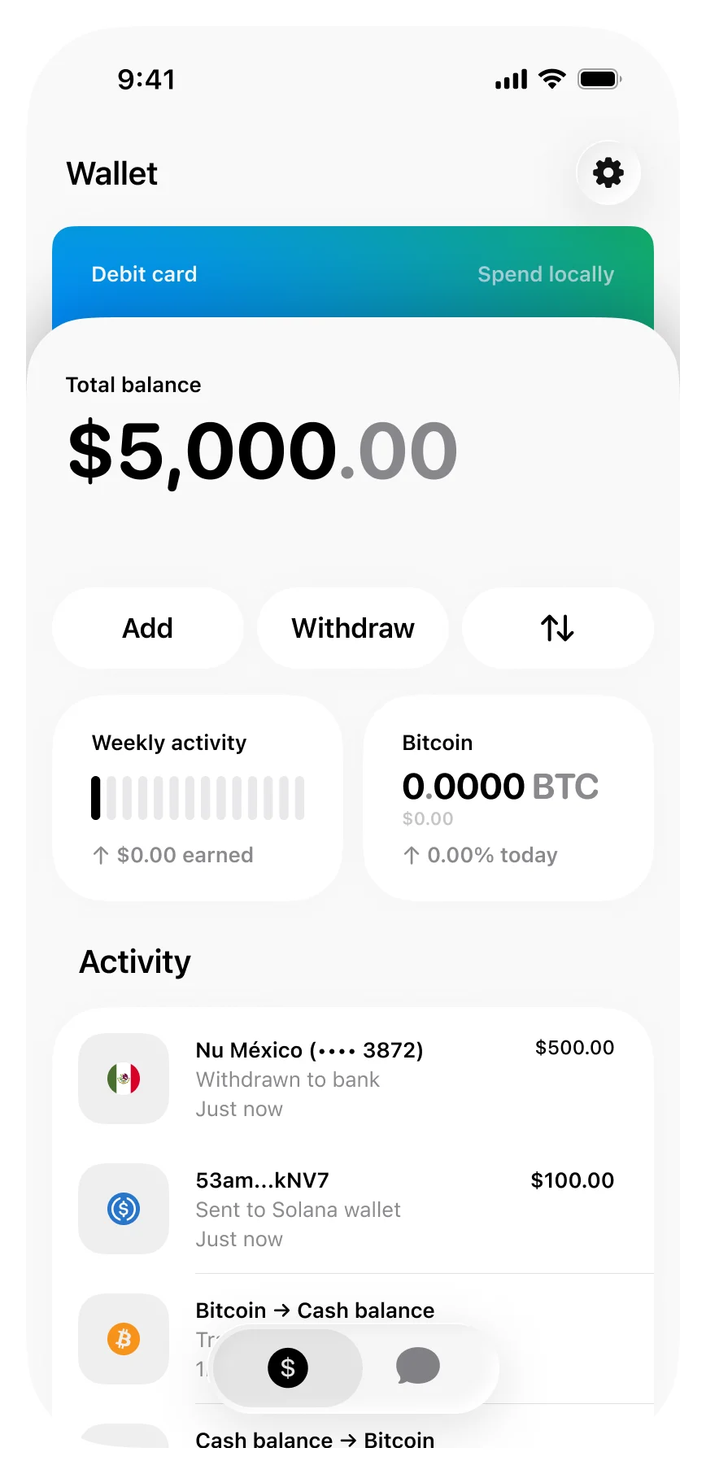Open settings via the gear icon
The image size is (706, 1474).
pyautogui.click(x=608, y=173)
